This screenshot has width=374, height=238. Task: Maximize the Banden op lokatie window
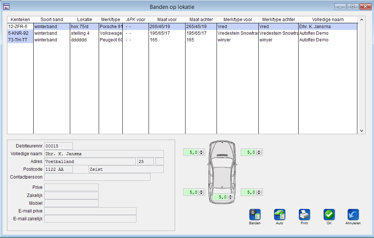click(353, 7)
